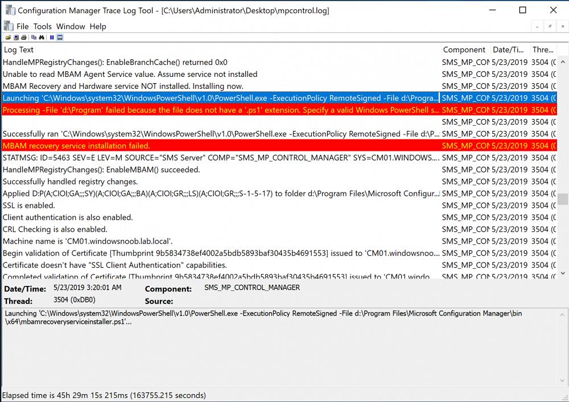Click the CMTrace icon in title bar
Image resolution: width=569 pixels, height=402 pixels.
10,10
